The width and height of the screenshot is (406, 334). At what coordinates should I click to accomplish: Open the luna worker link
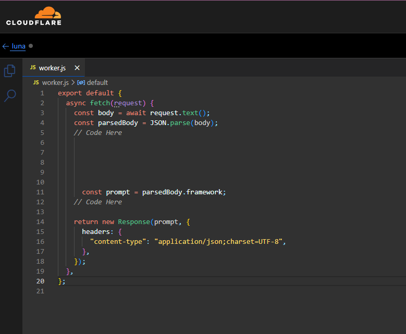click(x=18, y=46)
